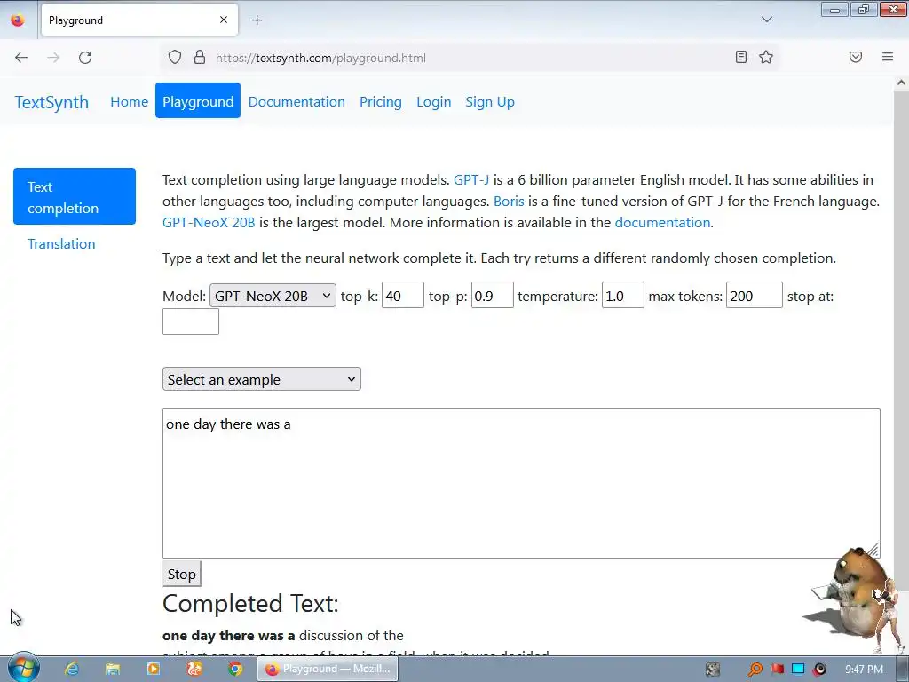Screen dimensions: 909x682
Task: Open a new tab with the plus icon
Action: click(257, 20)
